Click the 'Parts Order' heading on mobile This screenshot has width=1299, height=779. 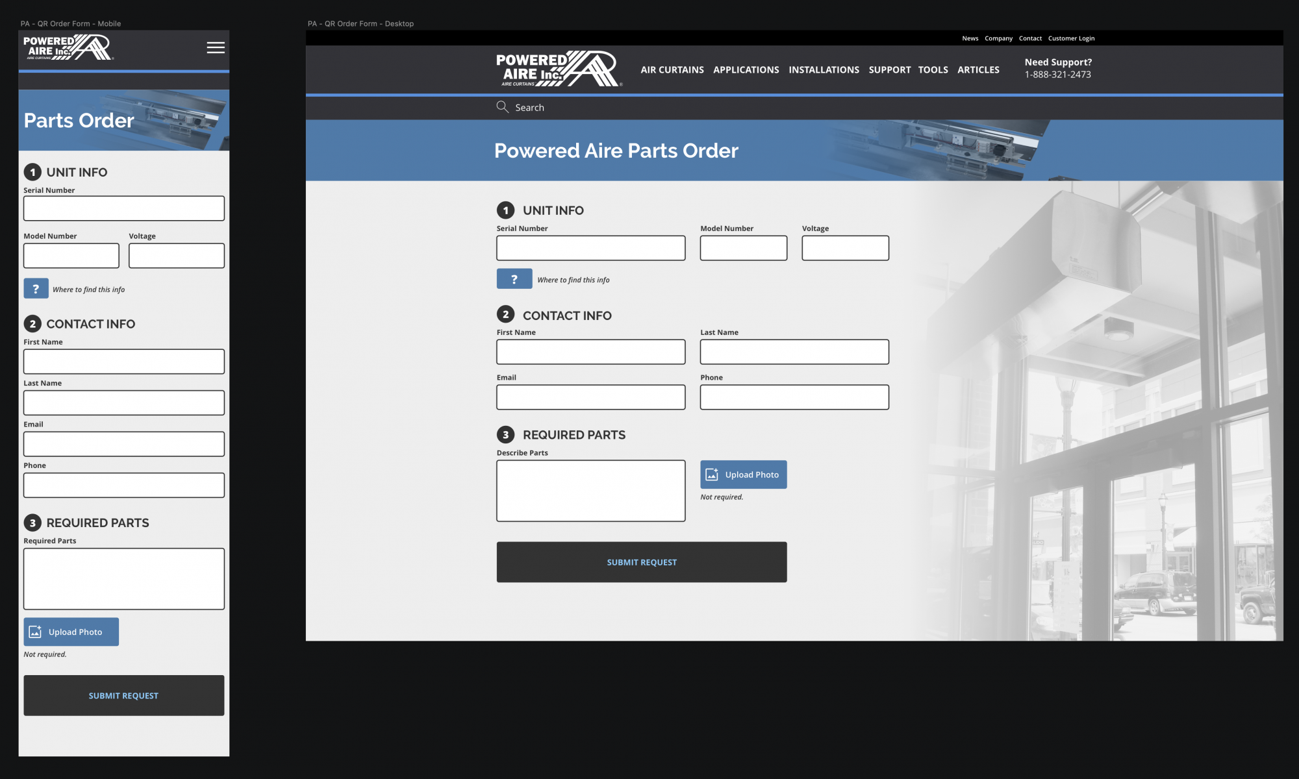click(x=79, y=120)
